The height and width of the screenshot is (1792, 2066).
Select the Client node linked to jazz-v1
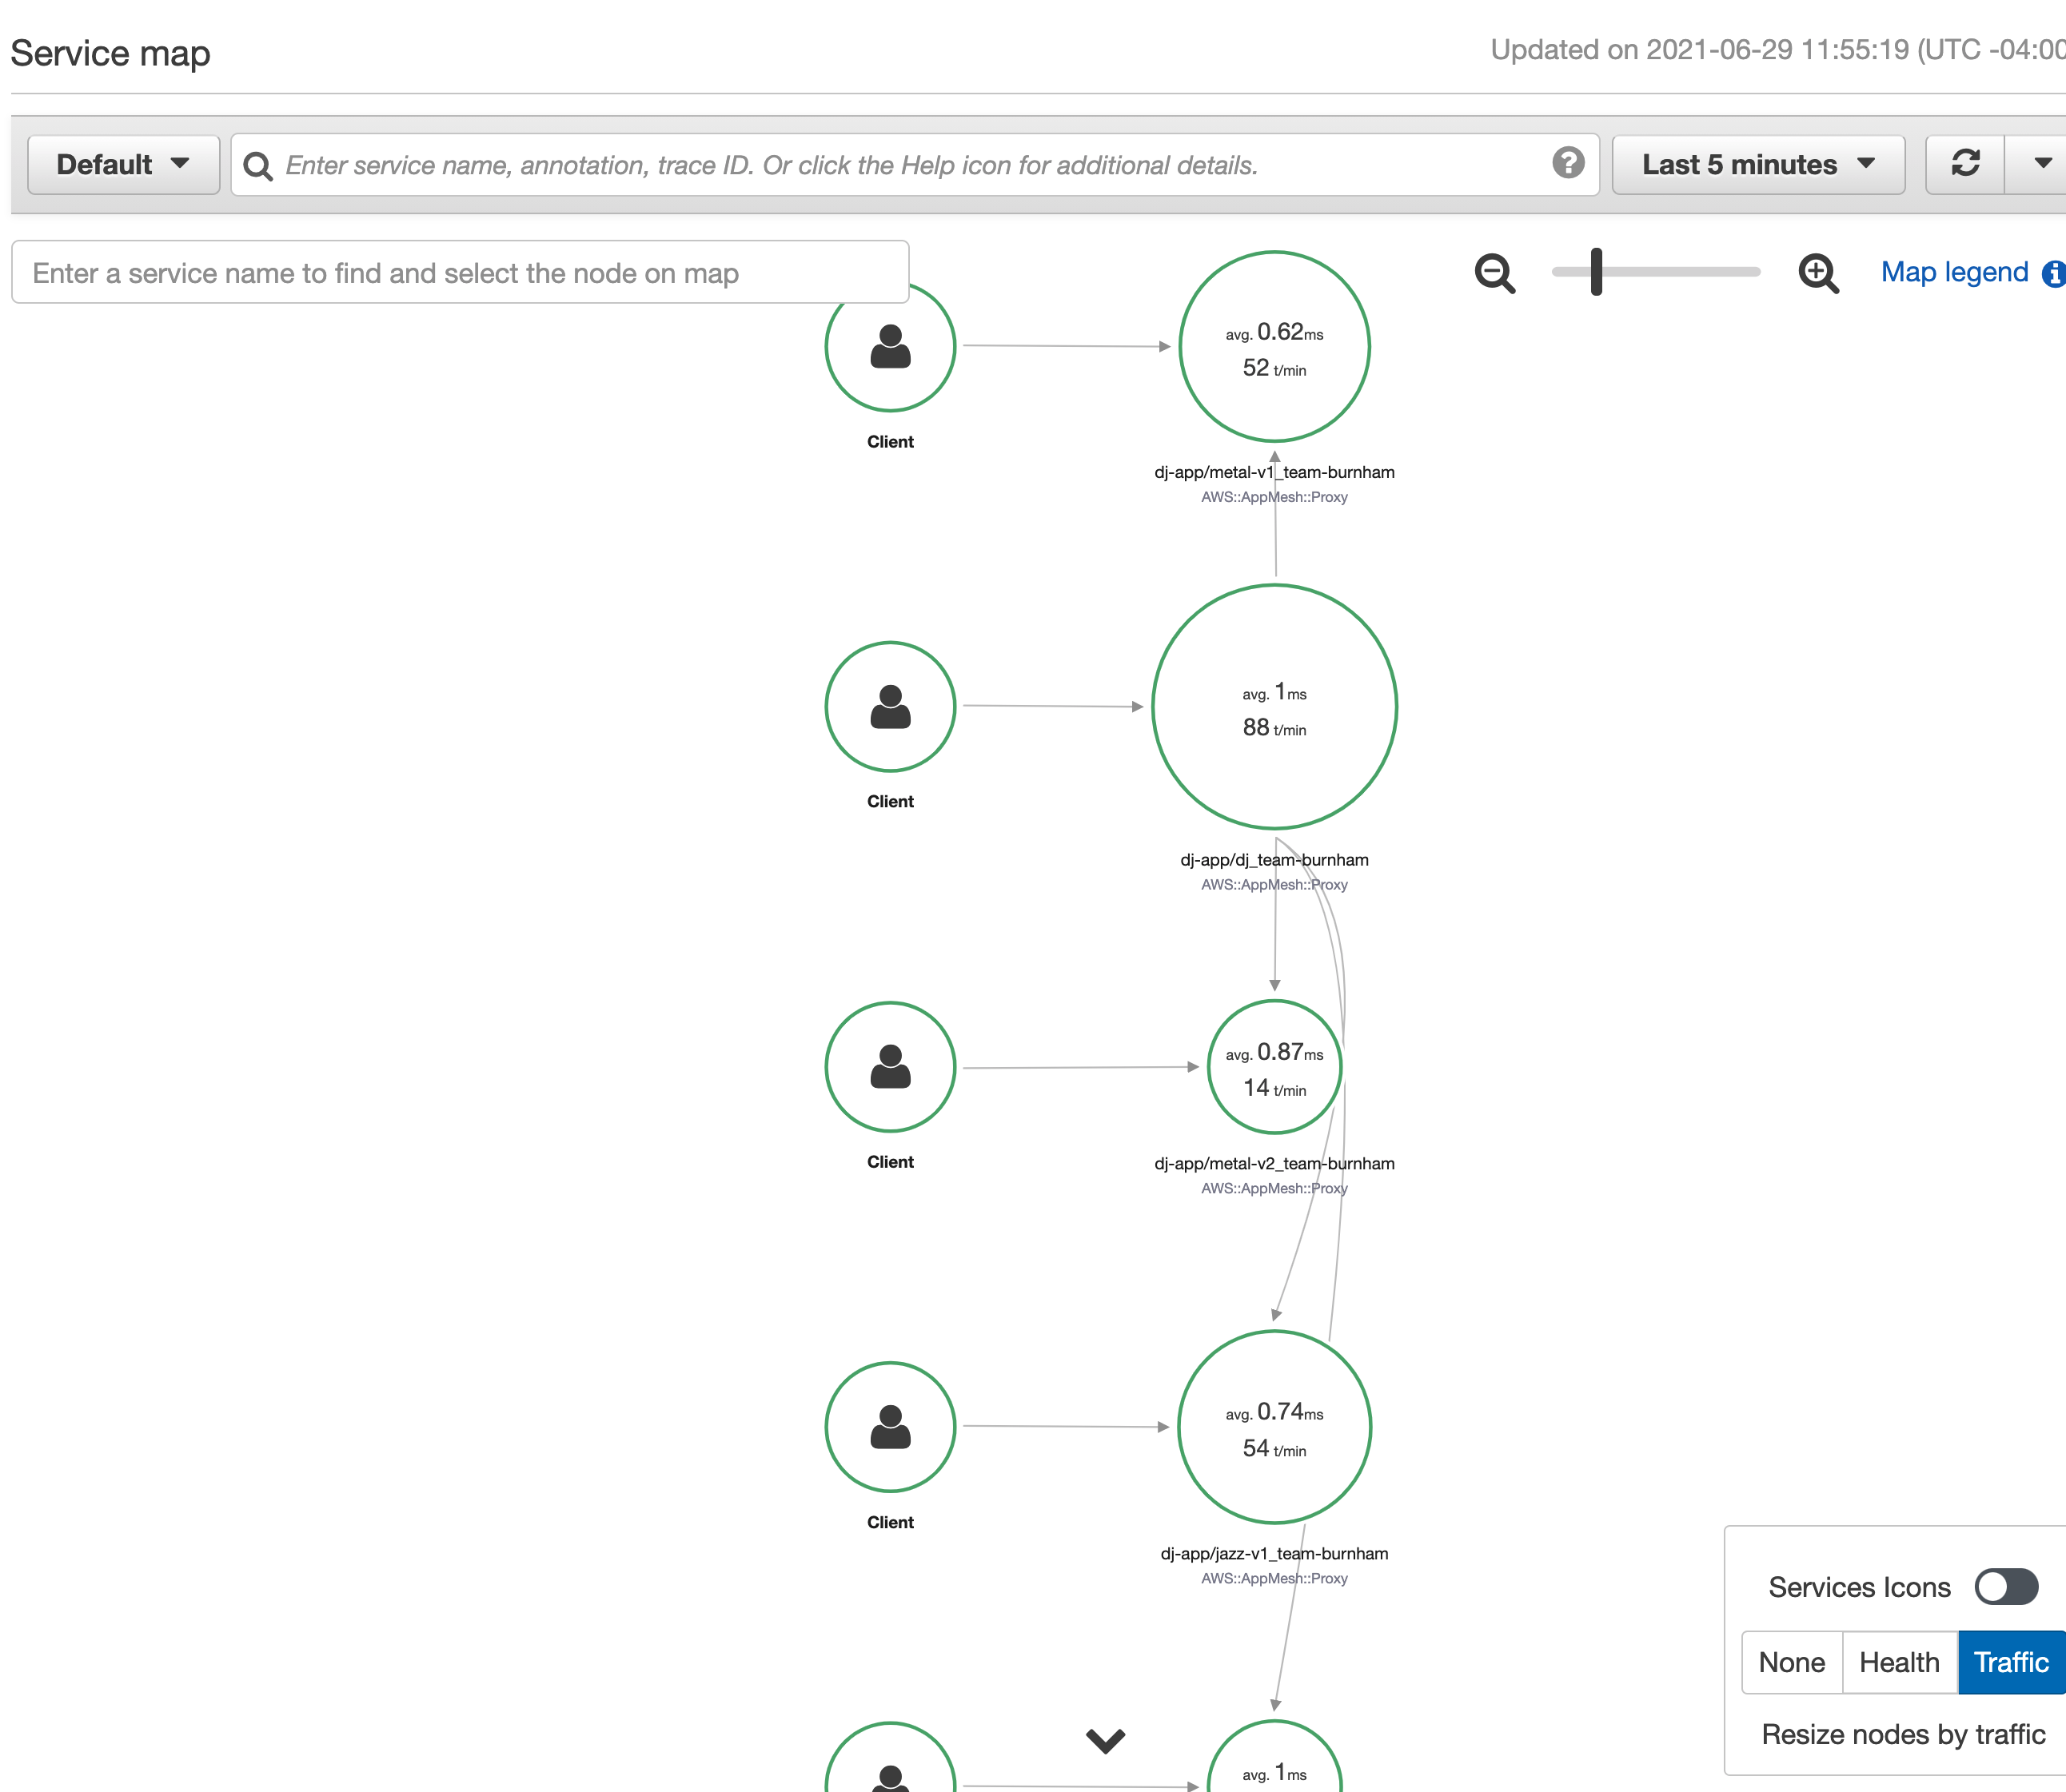point(891,1427)
